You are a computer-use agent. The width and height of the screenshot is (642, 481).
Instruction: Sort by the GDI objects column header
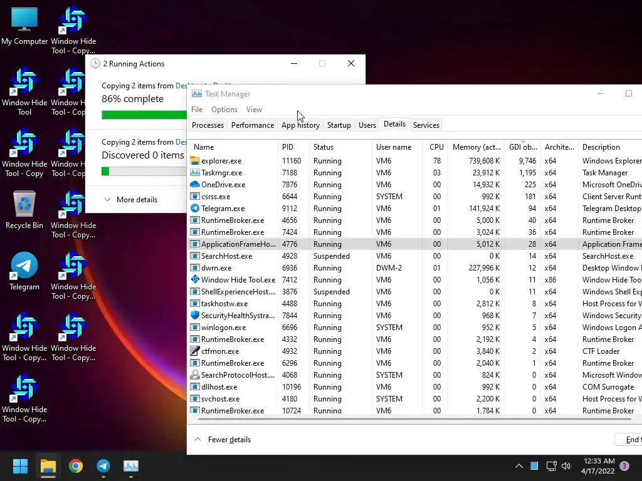click(522, 147)
